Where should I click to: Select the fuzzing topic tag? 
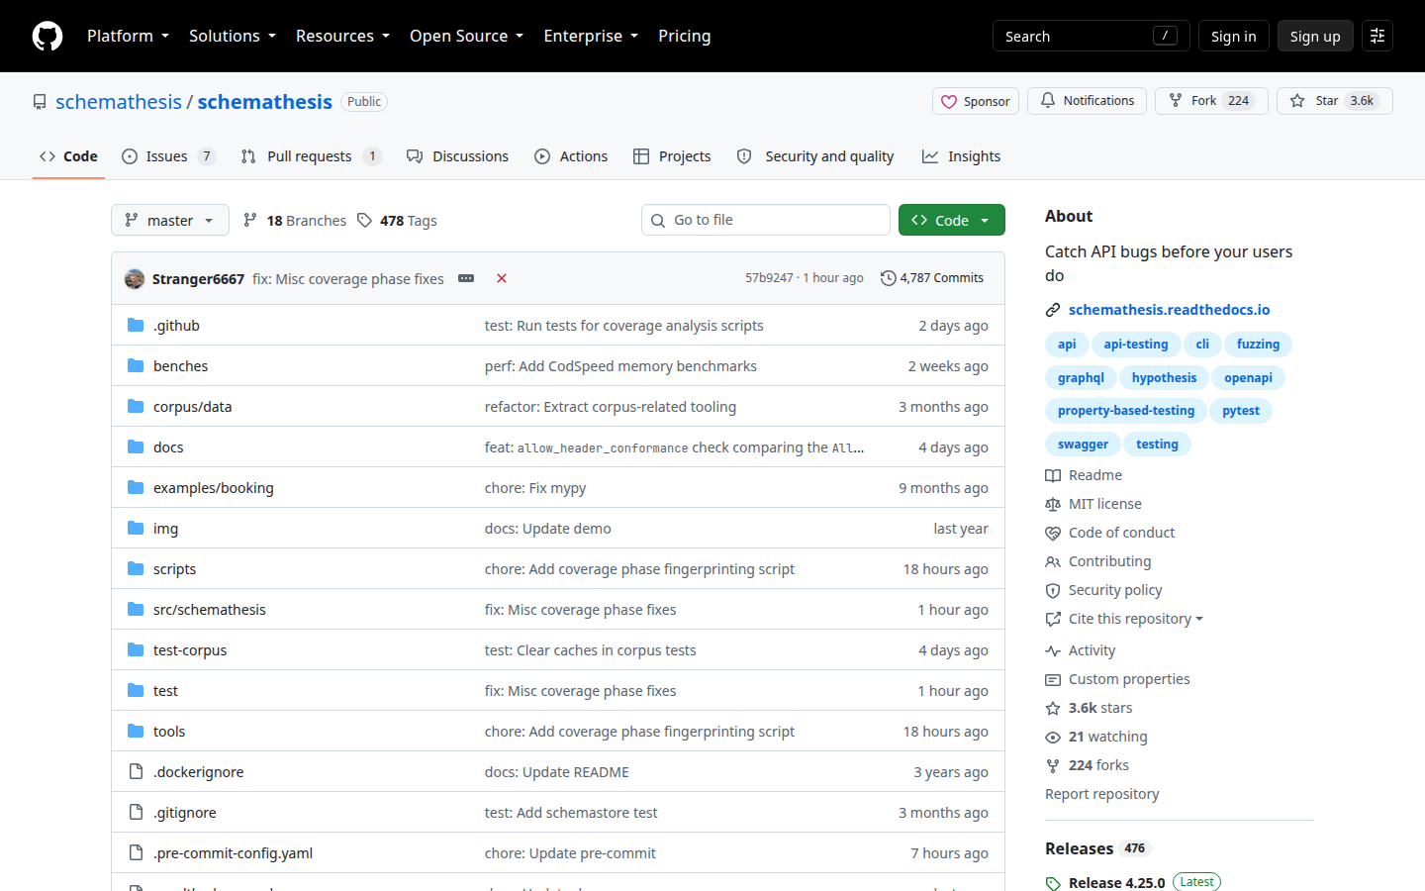tap(1258, 345)
